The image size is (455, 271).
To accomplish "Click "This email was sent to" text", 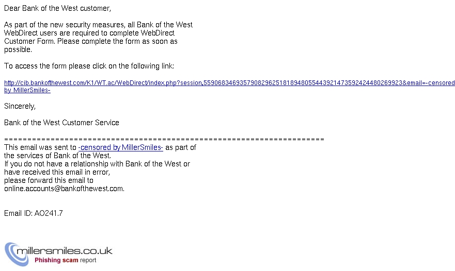I will tap(40, 147).
